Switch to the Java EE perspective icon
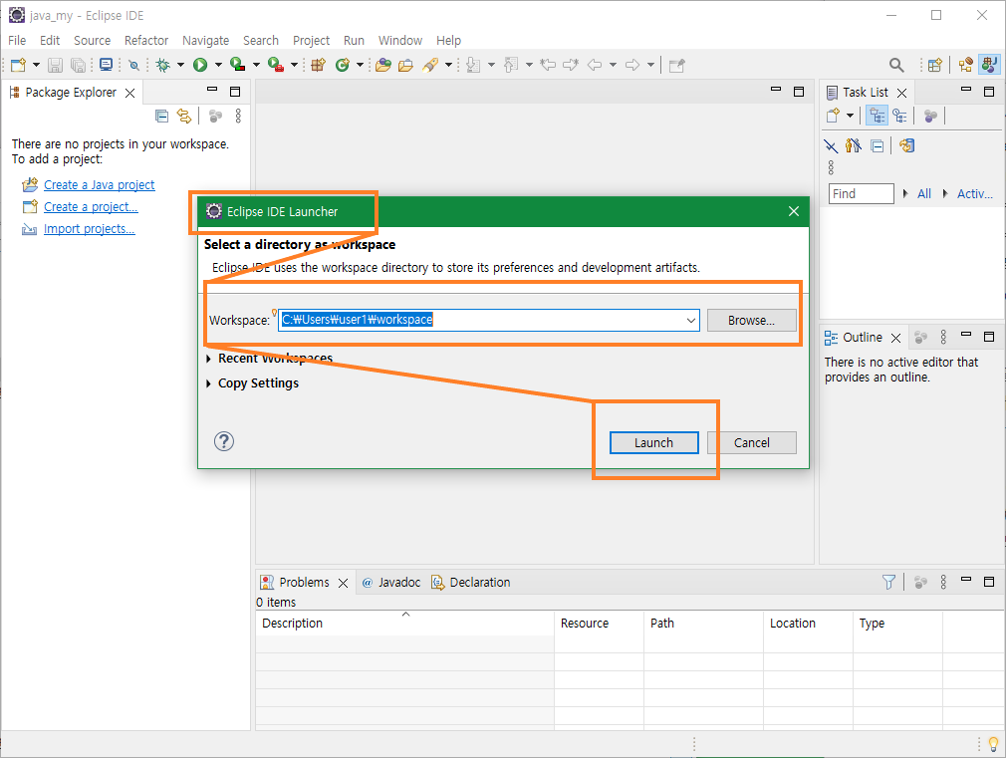Image resolution: width=1006 pixels, height=758 pixels. 965,65
